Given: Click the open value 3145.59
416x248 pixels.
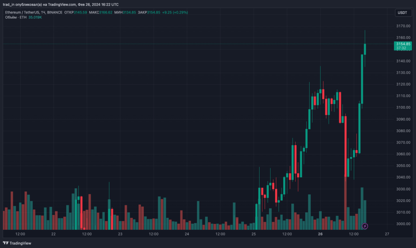Looking at the screenshot, I should [80, 13].
